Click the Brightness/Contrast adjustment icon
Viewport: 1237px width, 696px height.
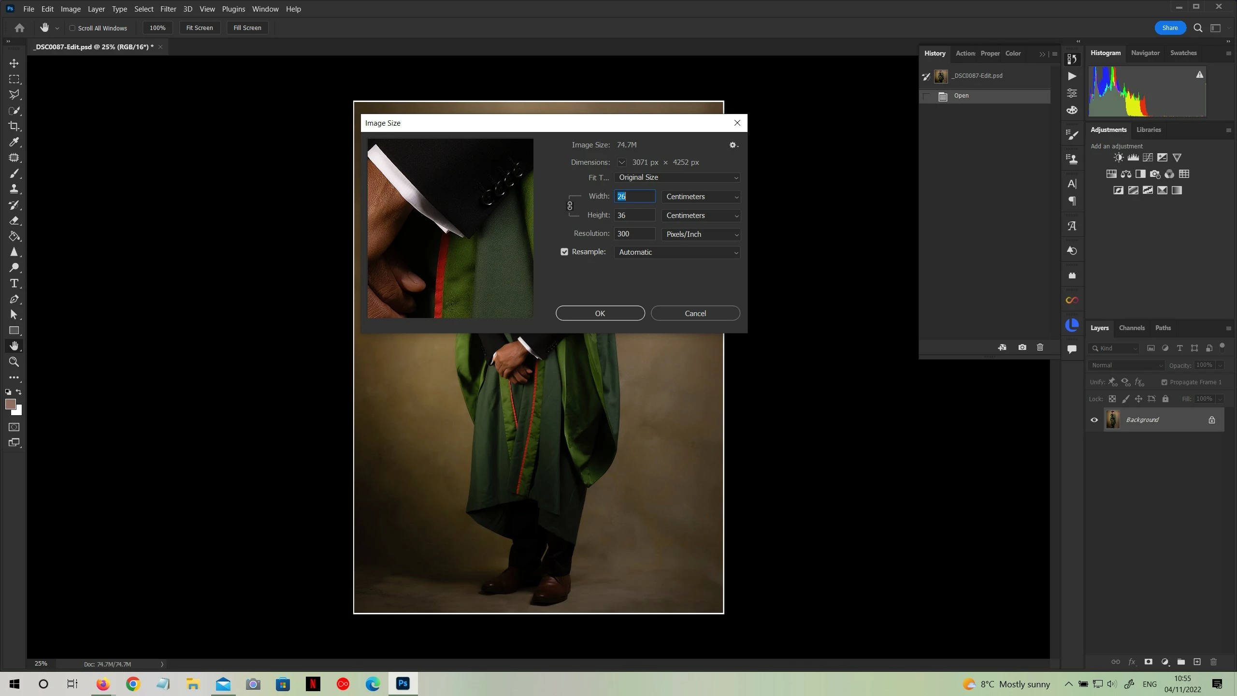click(x=1118, y=158)
